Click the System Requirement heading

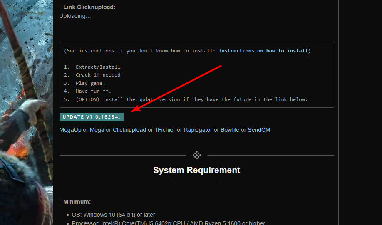pos(196,170)
